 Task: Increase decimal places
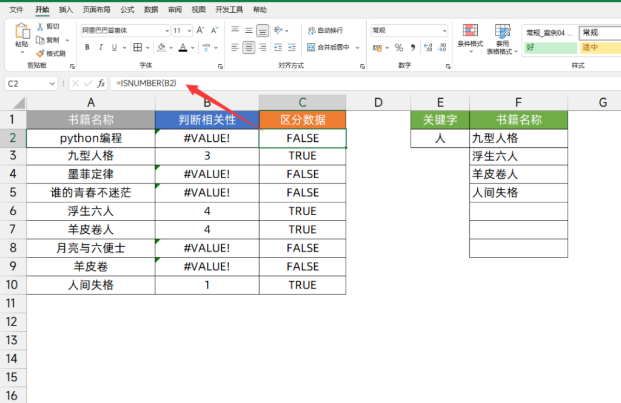[428, 48]
